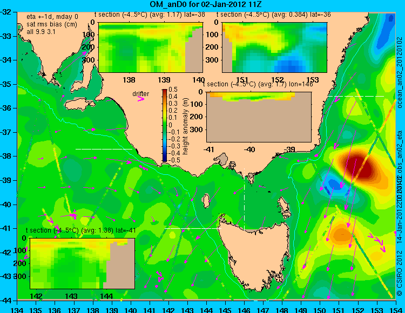Image resolution: width=405 pixels, height=313 pixels.
Task: Click the '© CSIRO 2012' copyright text
Action: (x=400, y=274)
